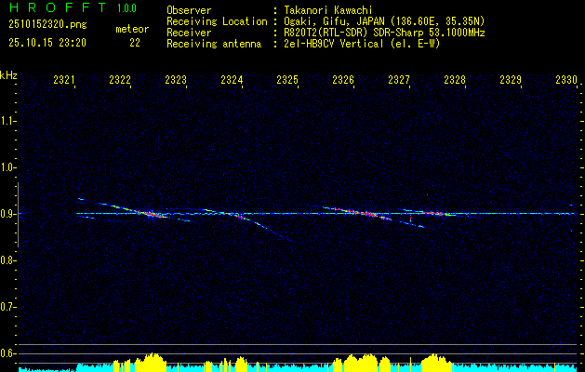Click the kHz axis unit label
The width and height of the screenshot is (585, 372).
(8, 75)
